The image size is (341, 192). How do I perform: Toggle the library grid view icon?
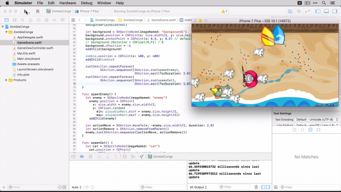276,187
